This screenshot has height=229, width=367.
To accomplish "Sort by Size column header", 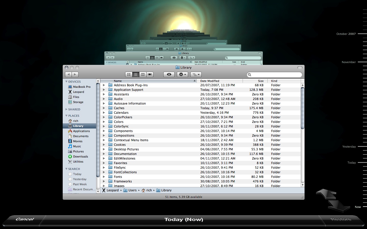I will [260, 81].
